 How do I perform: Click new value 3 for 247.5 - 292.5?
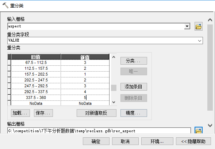(x=85, y=86)
